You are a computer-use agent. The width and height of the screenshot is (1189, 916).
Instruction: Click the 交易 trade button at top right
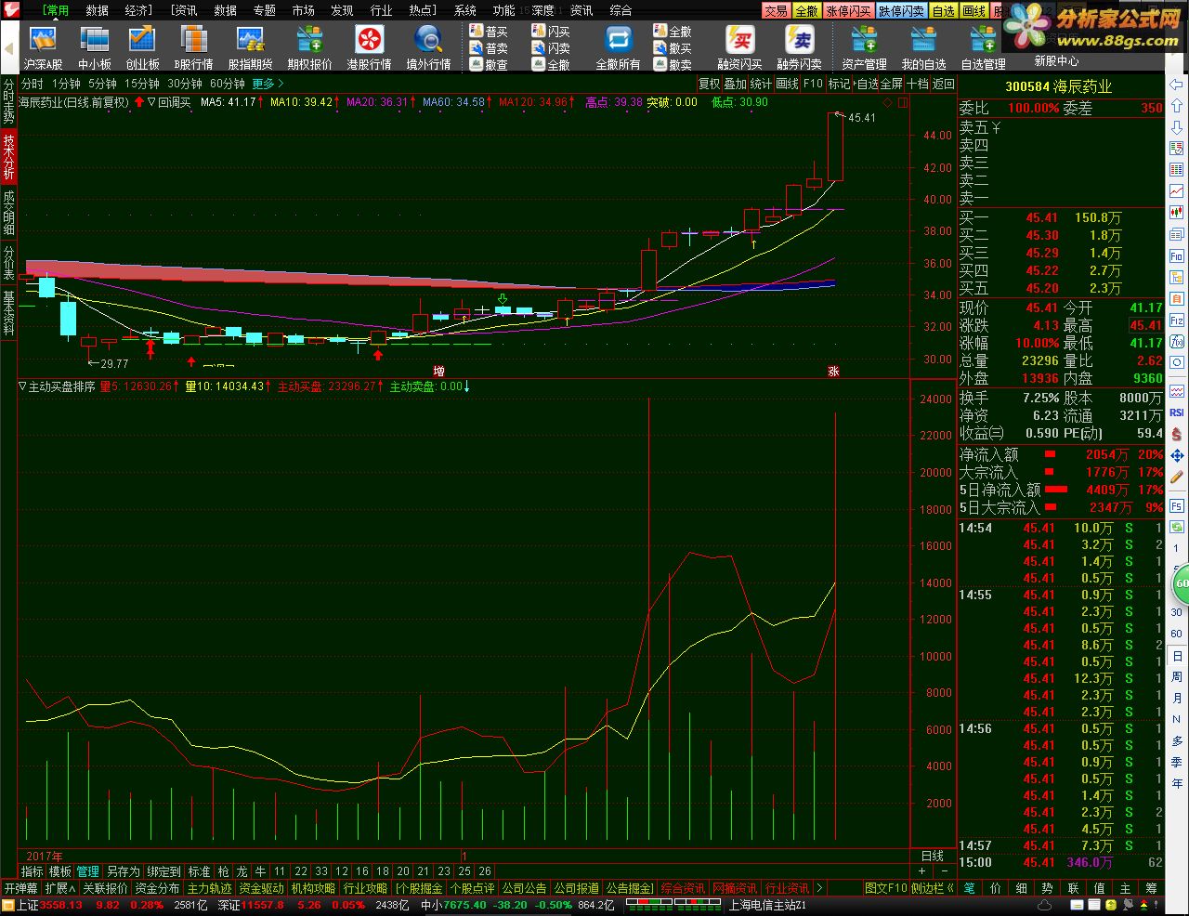click(x=777, y=11)
